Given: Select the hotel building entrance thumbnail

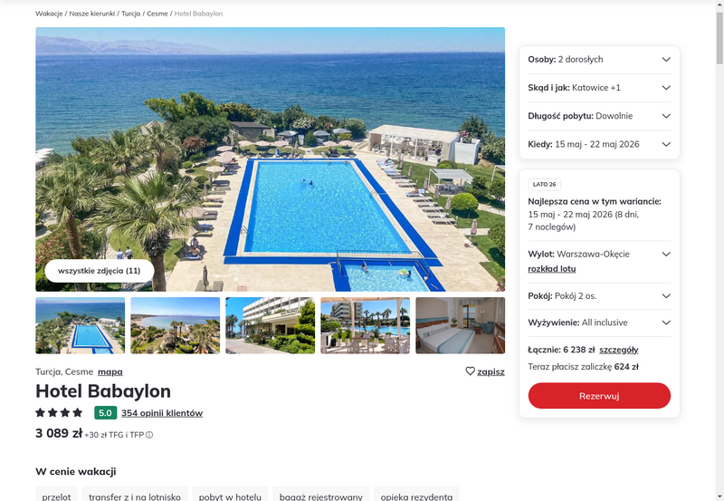Looking at the screenshot, I should point(270,325).
